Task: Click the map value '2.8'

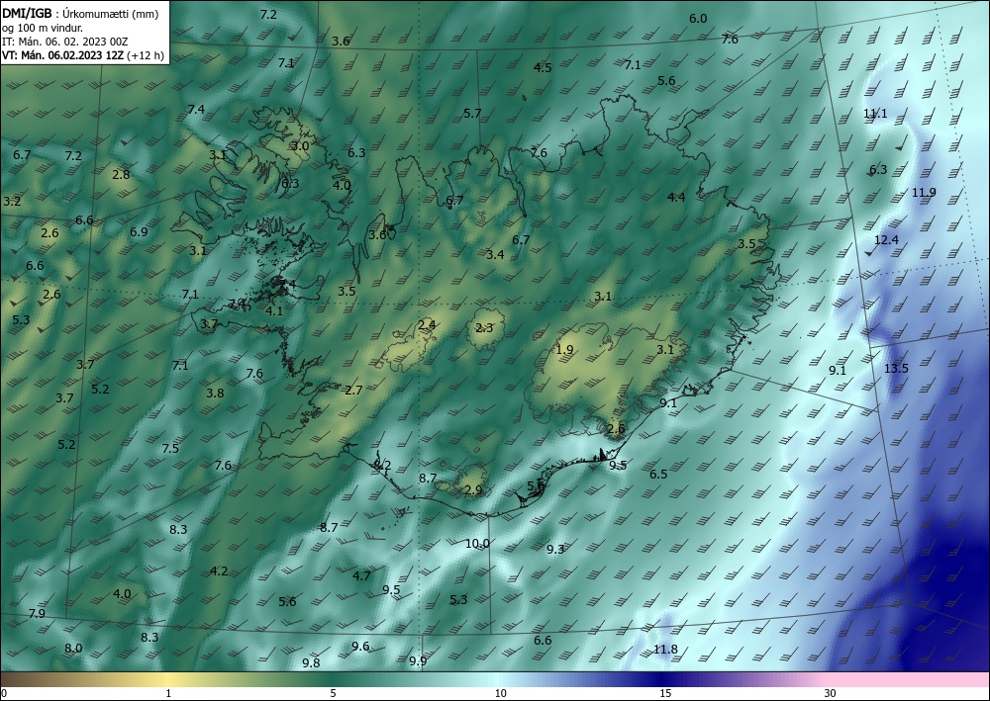Action: pyautogui.click(x=121, y=174)
